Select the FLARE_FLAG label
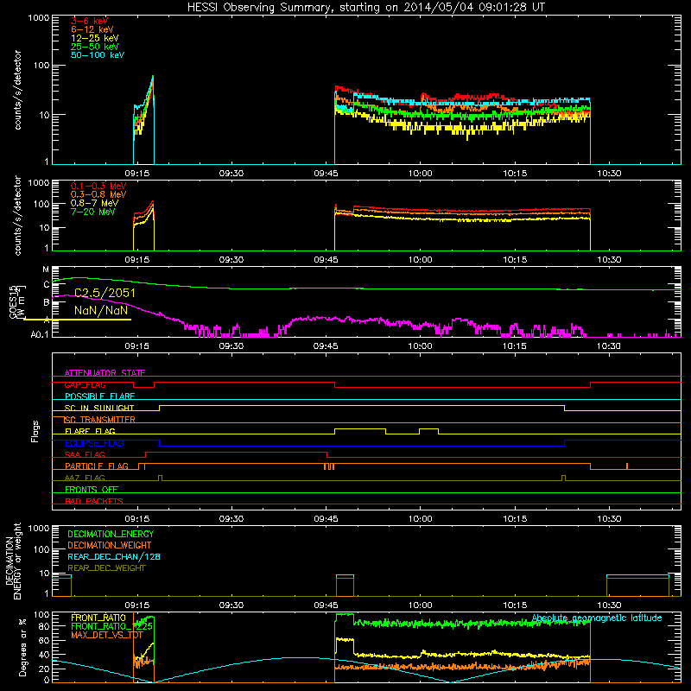 click(x=90, y=431)
